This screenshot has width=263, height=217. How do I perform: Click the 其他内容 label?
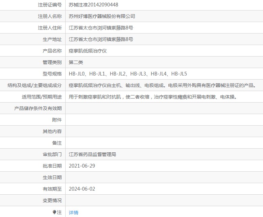(x=52, y=131)
